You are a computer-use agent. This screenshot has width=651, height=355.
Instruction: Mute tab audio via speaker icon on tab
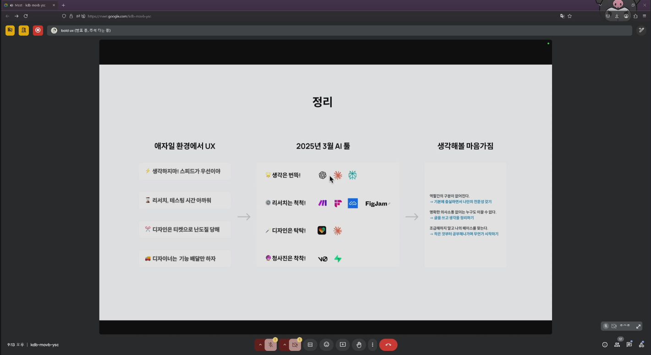[x=11, y=5]
